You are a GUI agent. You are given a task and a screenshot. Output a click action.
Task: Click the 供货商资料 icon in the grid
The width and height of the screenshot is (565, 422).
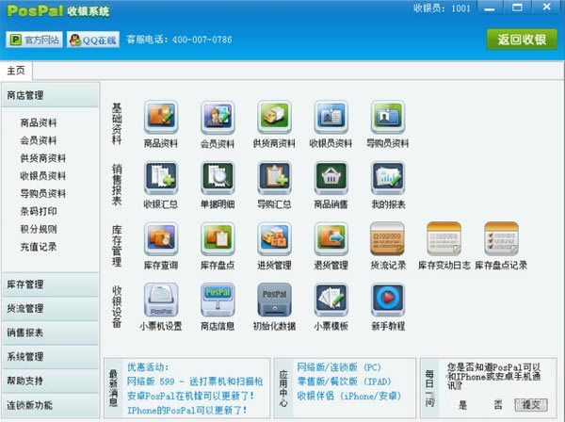pyautogui.click(x=274, y=120)
